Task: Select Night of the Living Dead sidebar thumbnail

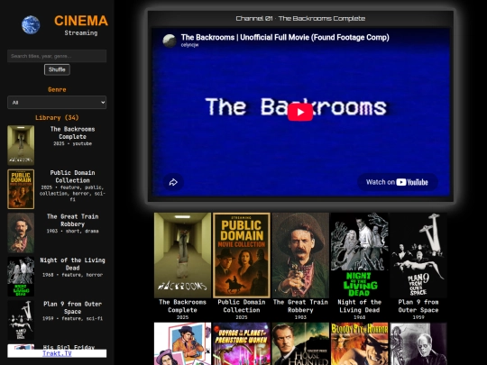Action: (x=21, y=277)
